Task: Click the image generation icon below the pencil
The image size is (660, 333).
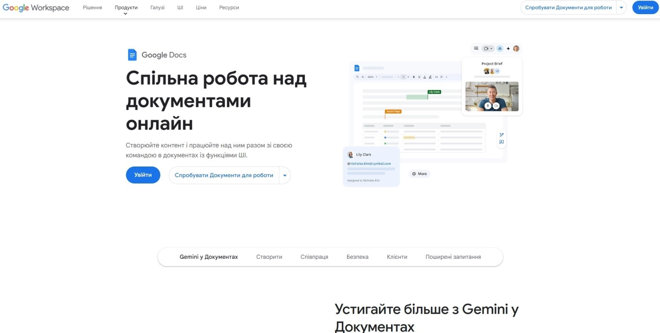Action: tap(501, 142)
